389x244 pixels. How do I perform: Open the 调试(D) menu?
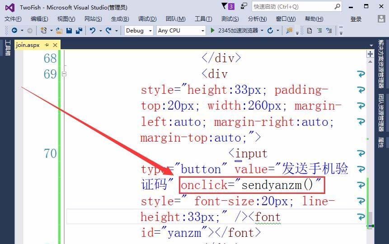coord(147,19)
